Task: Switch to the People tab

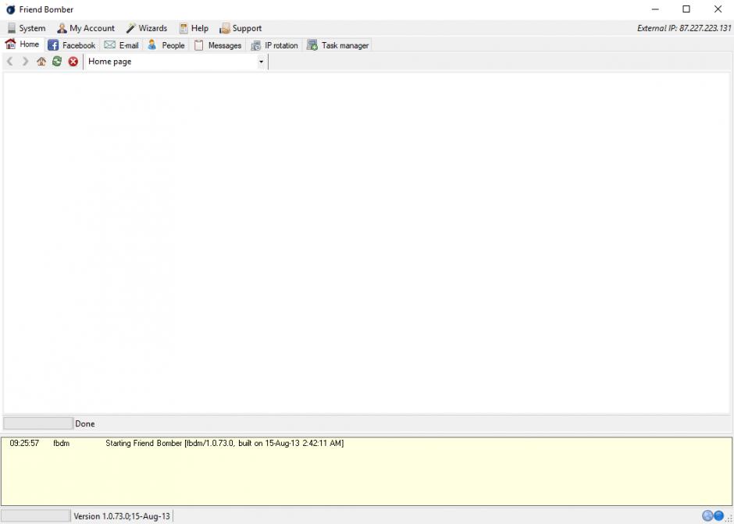Action: click(x=166, y=45)
